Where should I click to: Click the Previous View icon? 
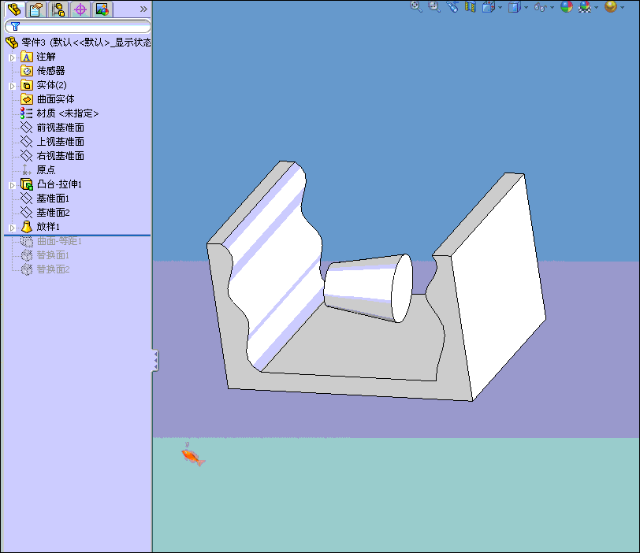click(452, 6)
